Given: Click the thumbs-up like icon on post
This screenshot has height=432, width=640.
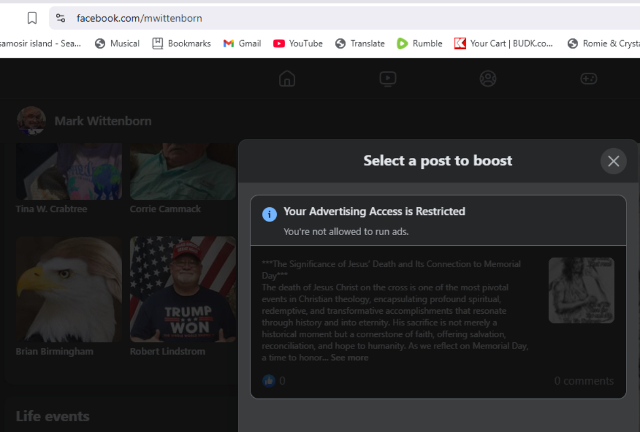Looking at the screenshot, I should [x=269, y=380].
